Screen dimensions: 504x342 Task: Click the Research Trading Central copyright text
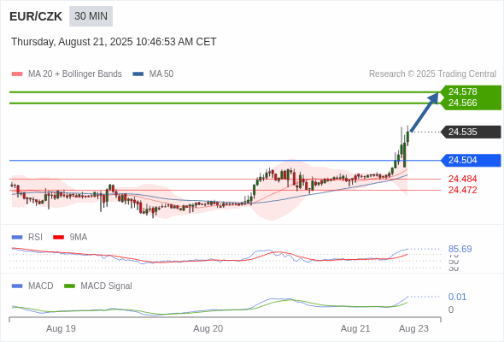(432, 74)
